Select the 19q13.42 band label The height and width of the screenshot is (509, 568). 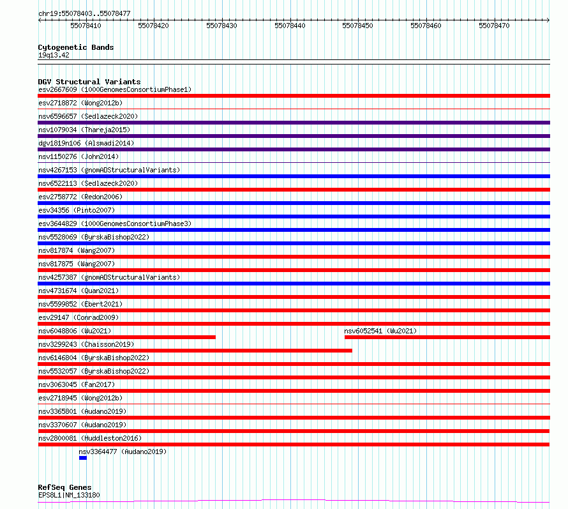[54, 55]
